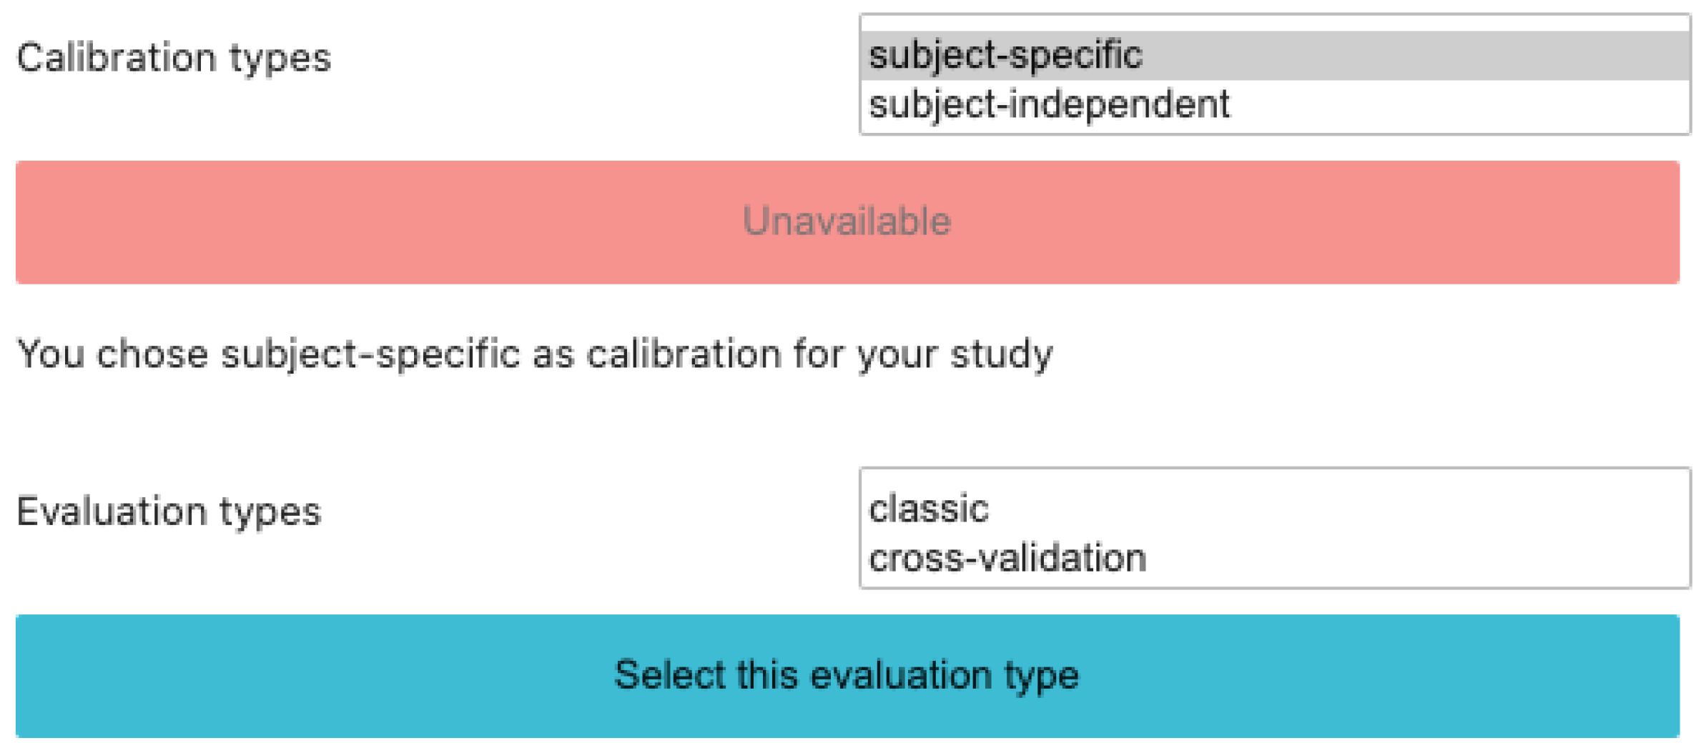Select the subject-specific calibration option

(1005, 56)
